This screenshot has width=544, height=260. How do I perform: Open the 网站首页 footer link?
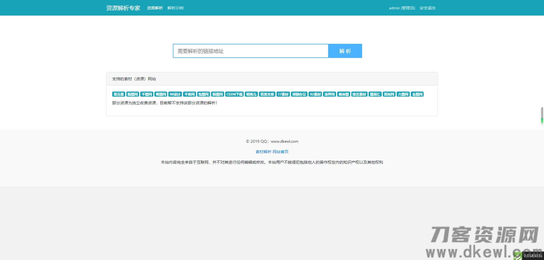click(281, 152)
